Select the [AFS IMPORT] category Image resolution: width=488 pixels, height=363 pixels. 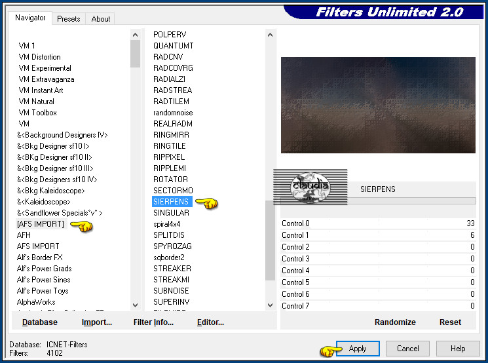pos(41,224)
